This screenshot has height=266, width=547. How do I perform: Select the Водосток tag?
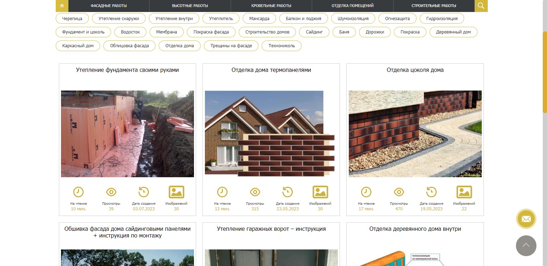point(130,32)
